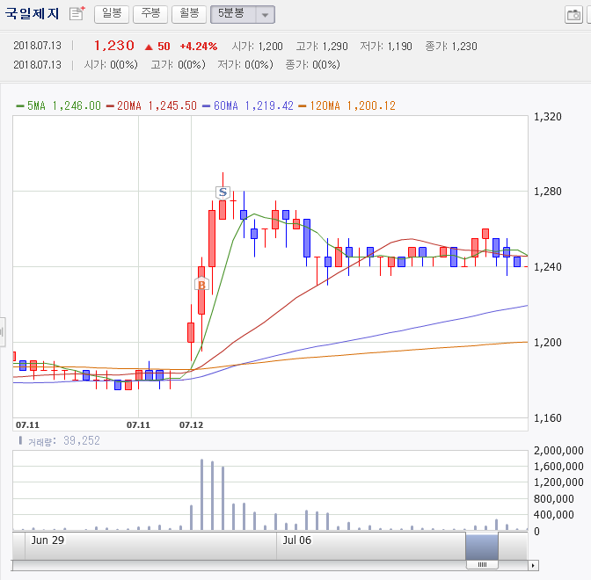The height and width of the screenshot is (580, 591).
Task: Click the 시가: 1,200 open price text
Action: pyautogui.click(x=257, y=47)
